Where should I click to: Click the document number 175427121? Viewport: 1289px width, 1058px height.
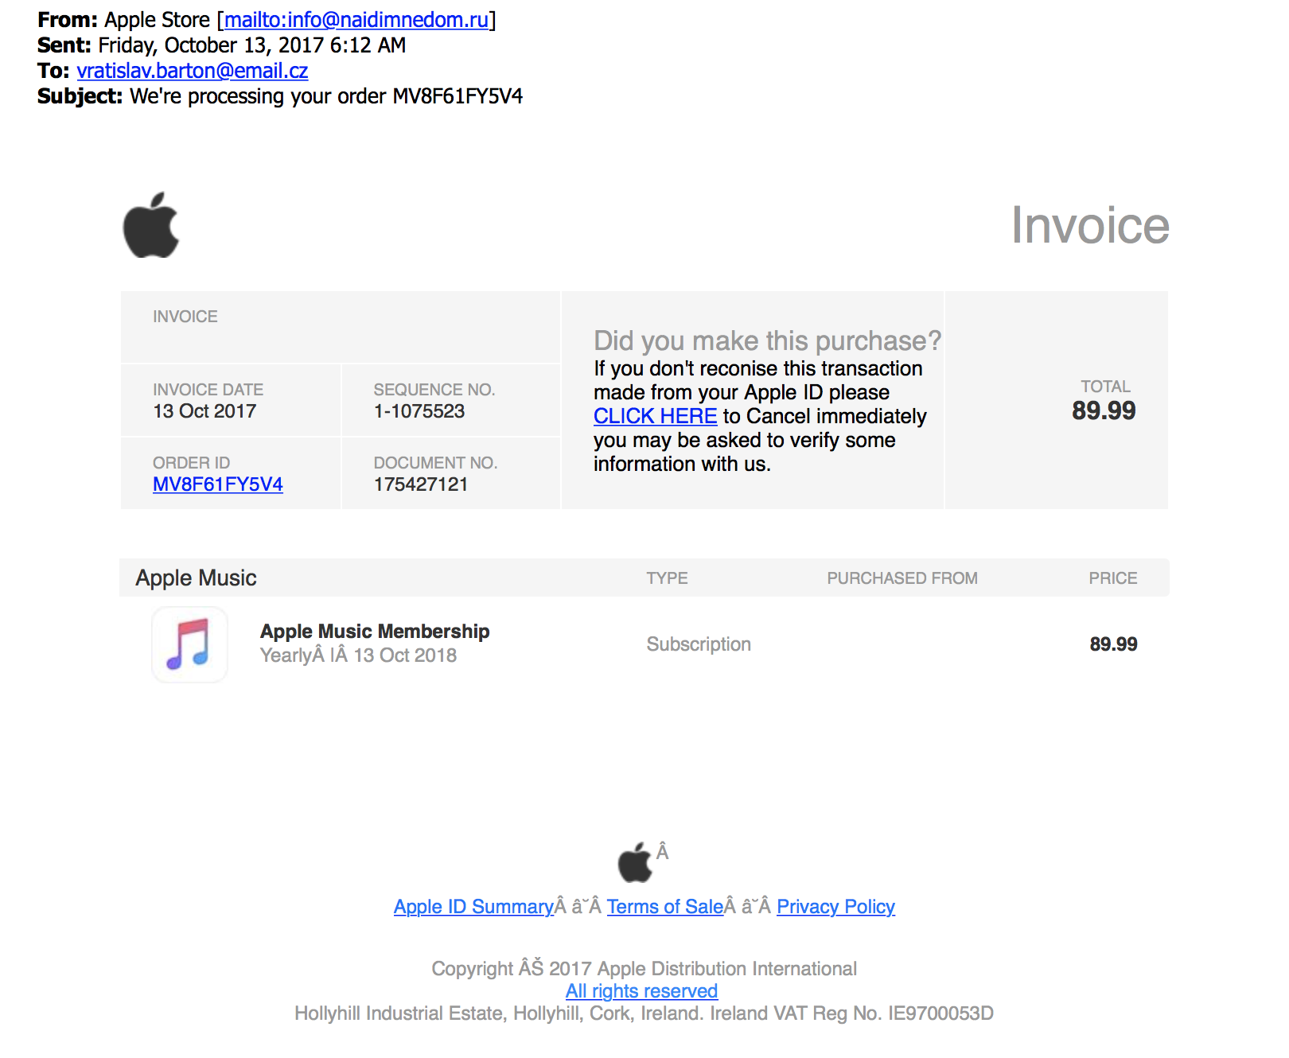421,484
